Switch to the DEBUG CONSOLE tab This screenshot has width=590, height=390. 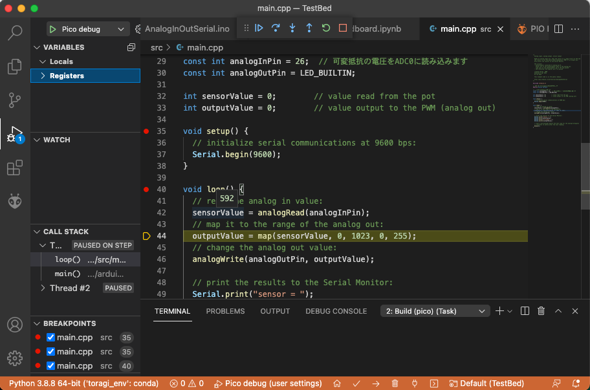click(x=336, y=311)
